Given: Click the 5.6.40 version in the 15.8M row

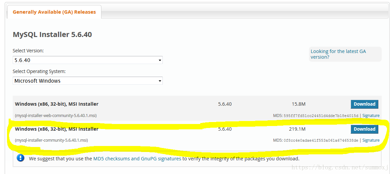Looking at the screenshot, I should coord(225,104).
